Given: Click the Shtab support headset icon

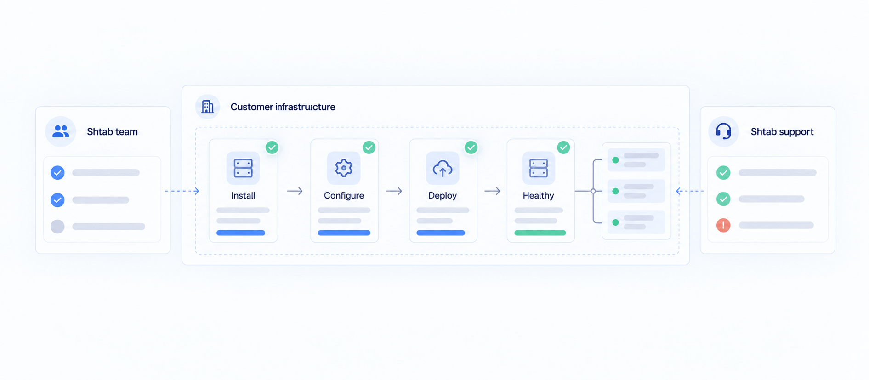Looking at the screenshot, I should (x=723, y=131).
